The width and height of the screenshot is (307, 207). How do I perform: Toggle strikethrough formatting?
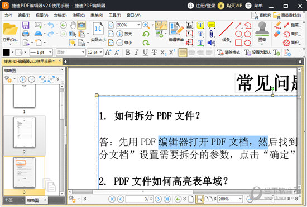pyautogui.click(x=154, y=53)
